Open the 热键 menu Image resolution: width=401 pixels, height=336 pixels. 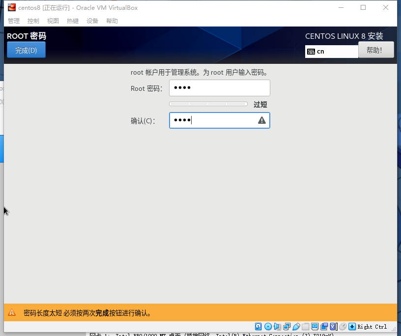coord(73,21)
